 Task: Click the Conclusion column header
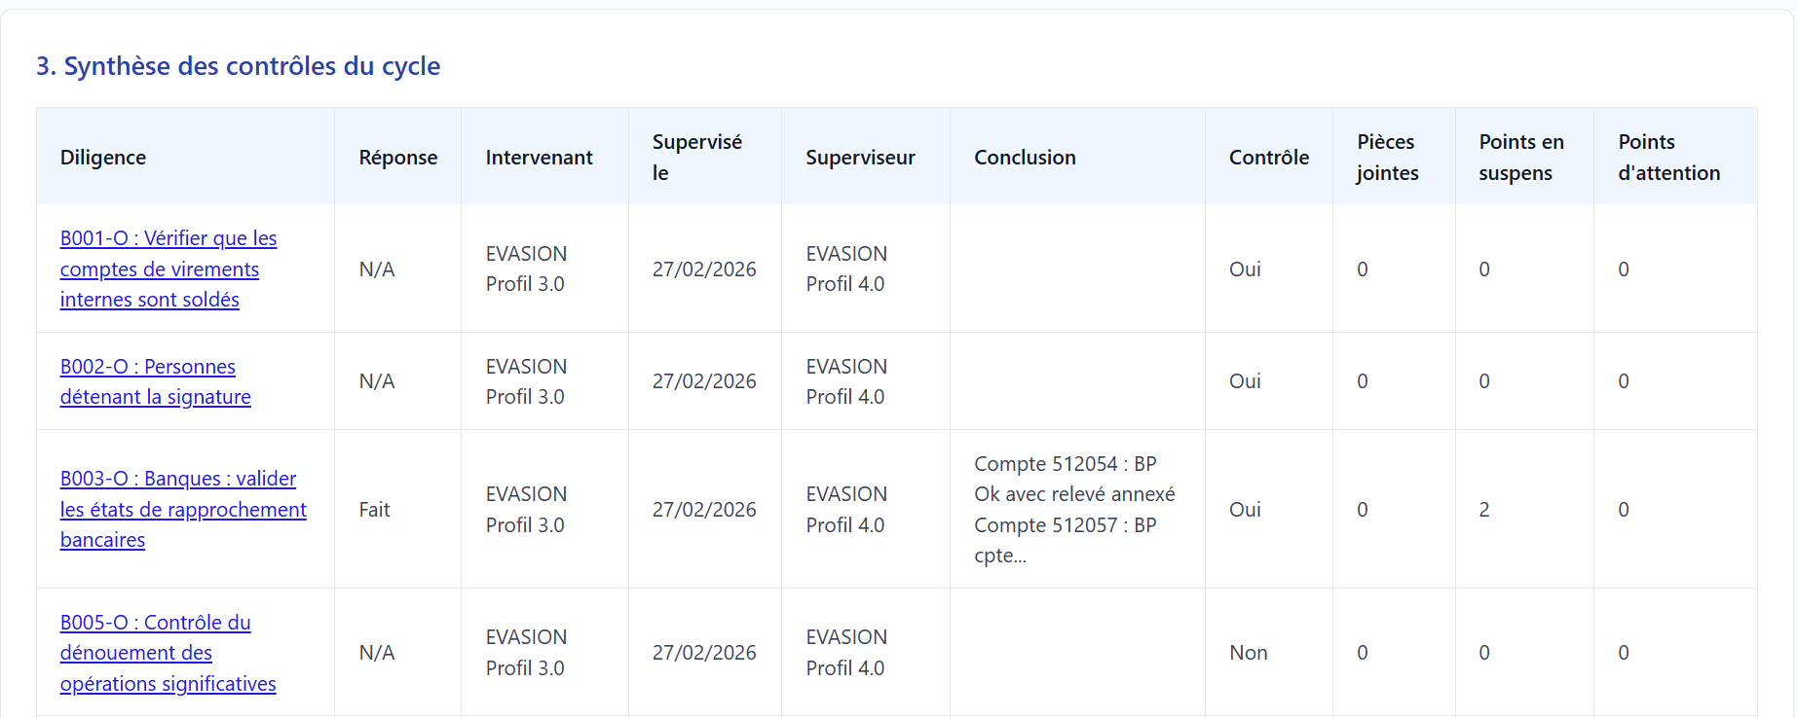1025,158
